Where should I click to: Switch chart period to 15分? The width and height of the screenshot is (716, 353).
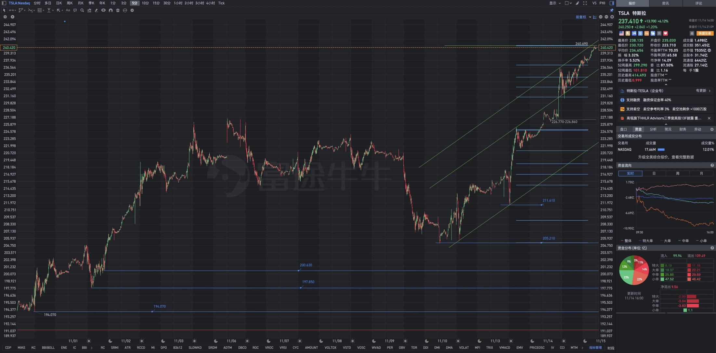[x=156, y=3]
